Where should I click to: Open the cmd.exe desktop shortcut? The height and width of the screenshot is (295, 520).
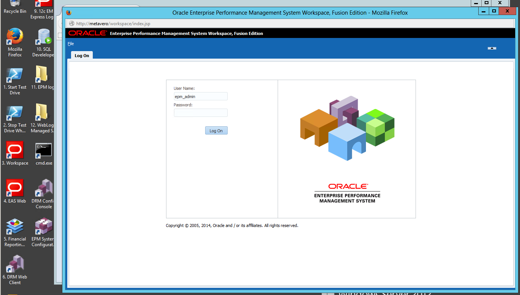(x=44, y=153)
